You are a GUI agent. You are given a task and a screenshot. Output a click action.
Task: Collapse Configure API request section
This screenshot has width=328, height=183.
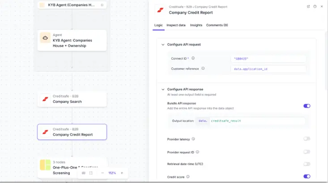[x=163, y=45]
